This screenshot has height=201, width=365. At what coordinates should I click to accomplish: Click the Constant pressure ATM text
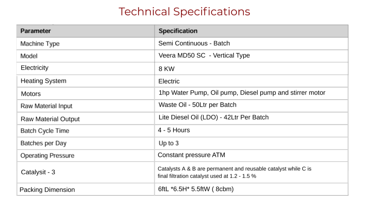coord(191,155)
